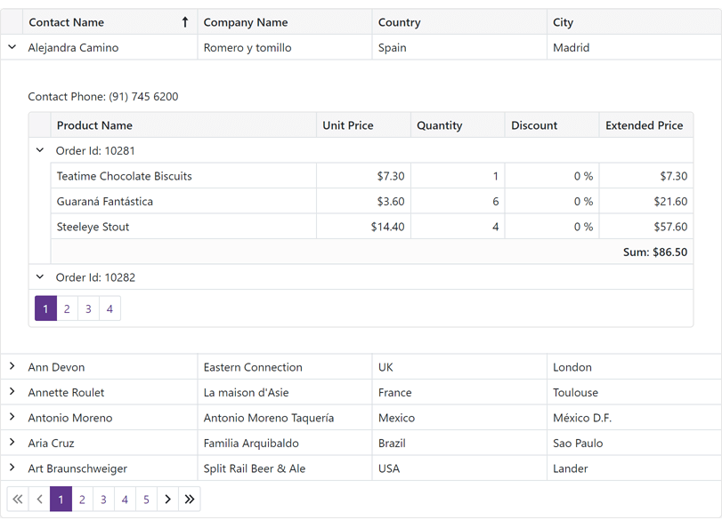
Task: Jump to last page using double-right arrow
Action: [189, 499]
